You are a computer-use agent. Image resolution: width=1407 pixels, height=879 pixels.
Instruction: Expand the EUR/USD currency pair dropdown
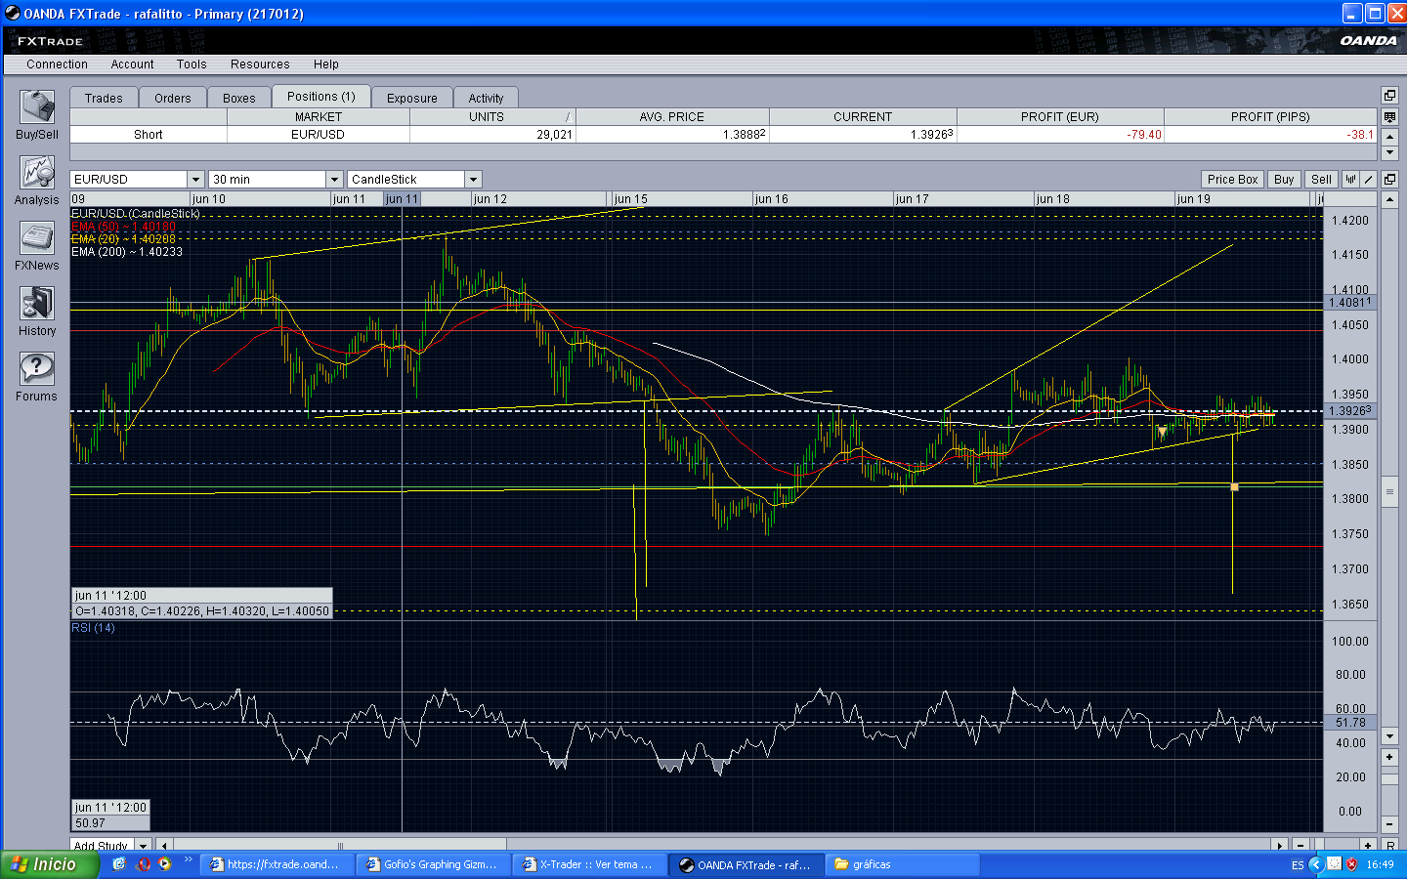click(195, 180)
